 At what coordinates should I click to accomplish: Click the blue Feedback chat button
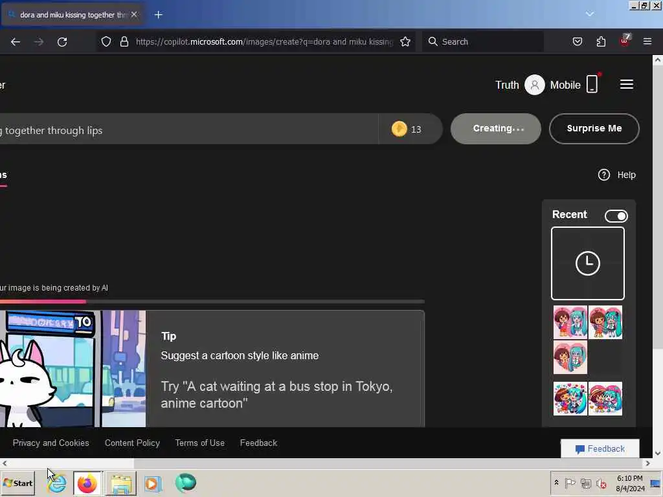tap(600, 449)
